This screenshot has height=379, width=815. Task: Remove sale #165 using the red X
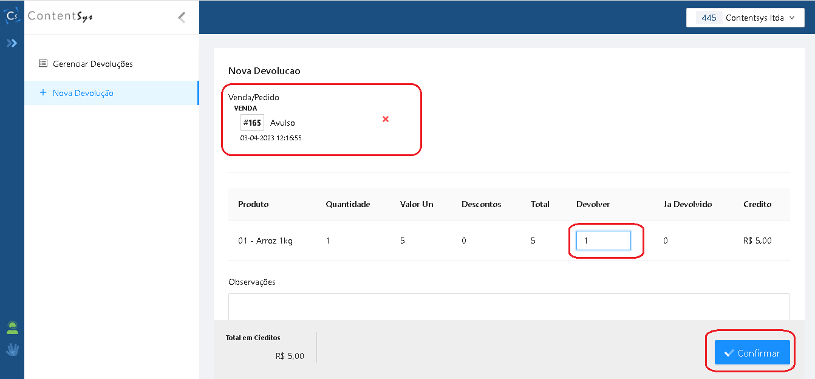coord(385,119)
